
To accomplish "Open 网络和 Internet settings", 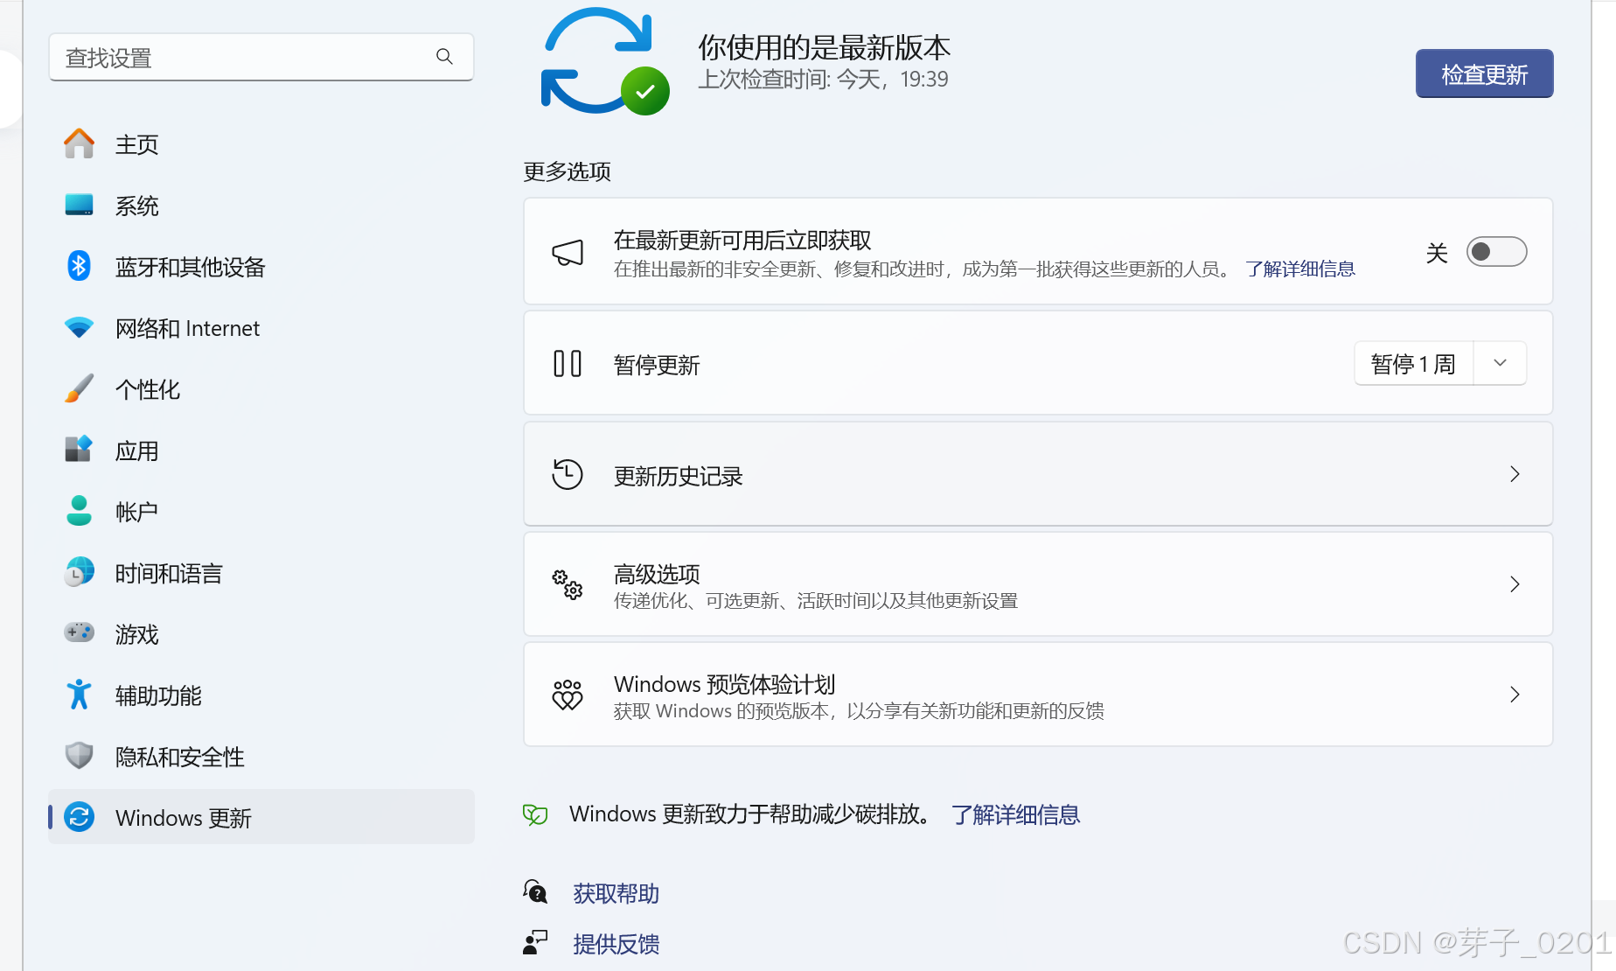I will (x=261, y=327).
